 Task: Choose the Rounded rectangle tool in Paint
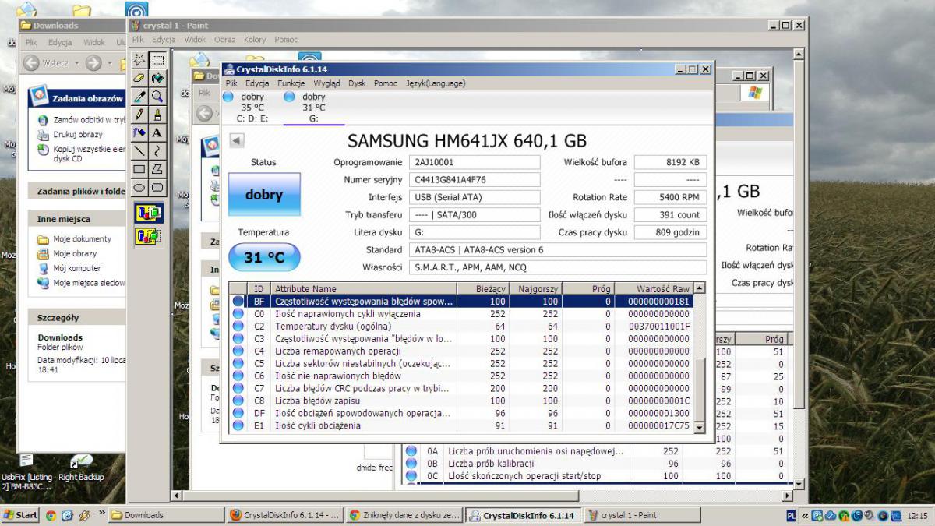157,187
